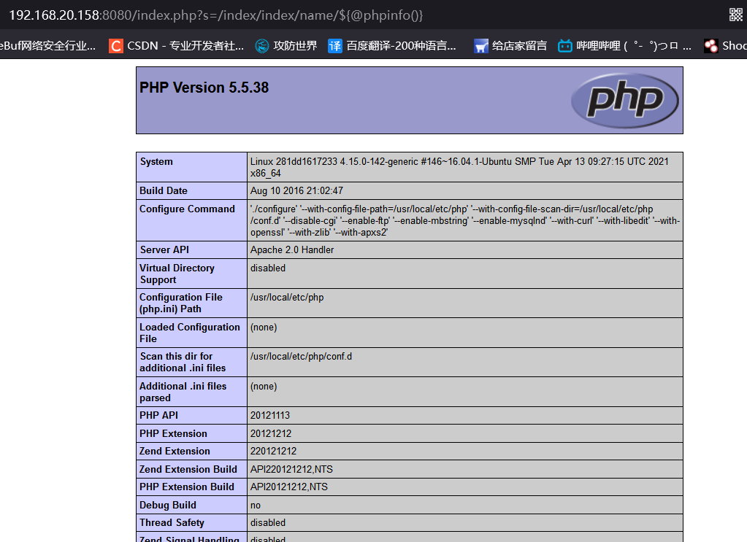Open the 攻防世界 bookmark
This screenshot has width=747, height=542.
pyautogui.click(x=286, y=46)
